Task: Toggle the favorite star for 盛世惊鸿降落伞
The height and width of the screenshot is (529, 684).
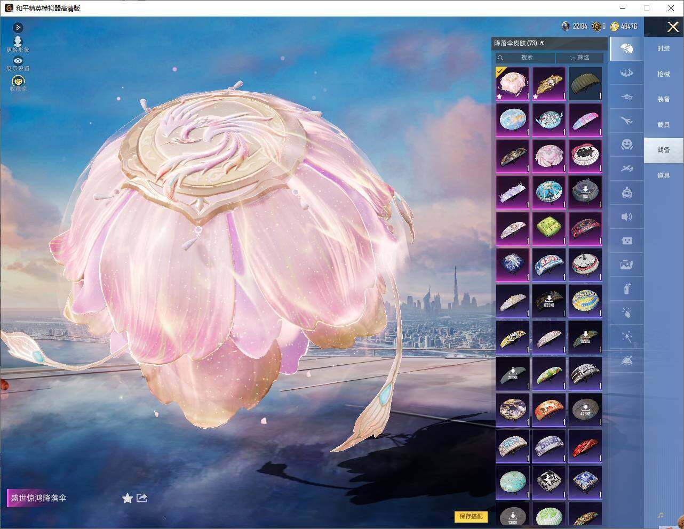Action: click(127, 498)
